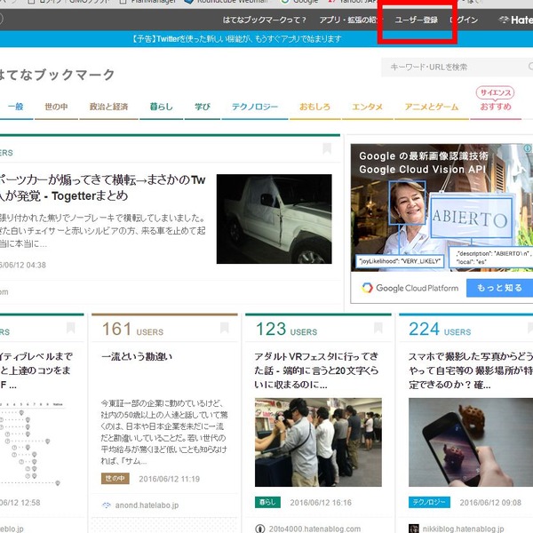Click the timestamp 2016/06/12 11:19
The width and height of the screenshot is (533, 533).
tap(170, 479)
